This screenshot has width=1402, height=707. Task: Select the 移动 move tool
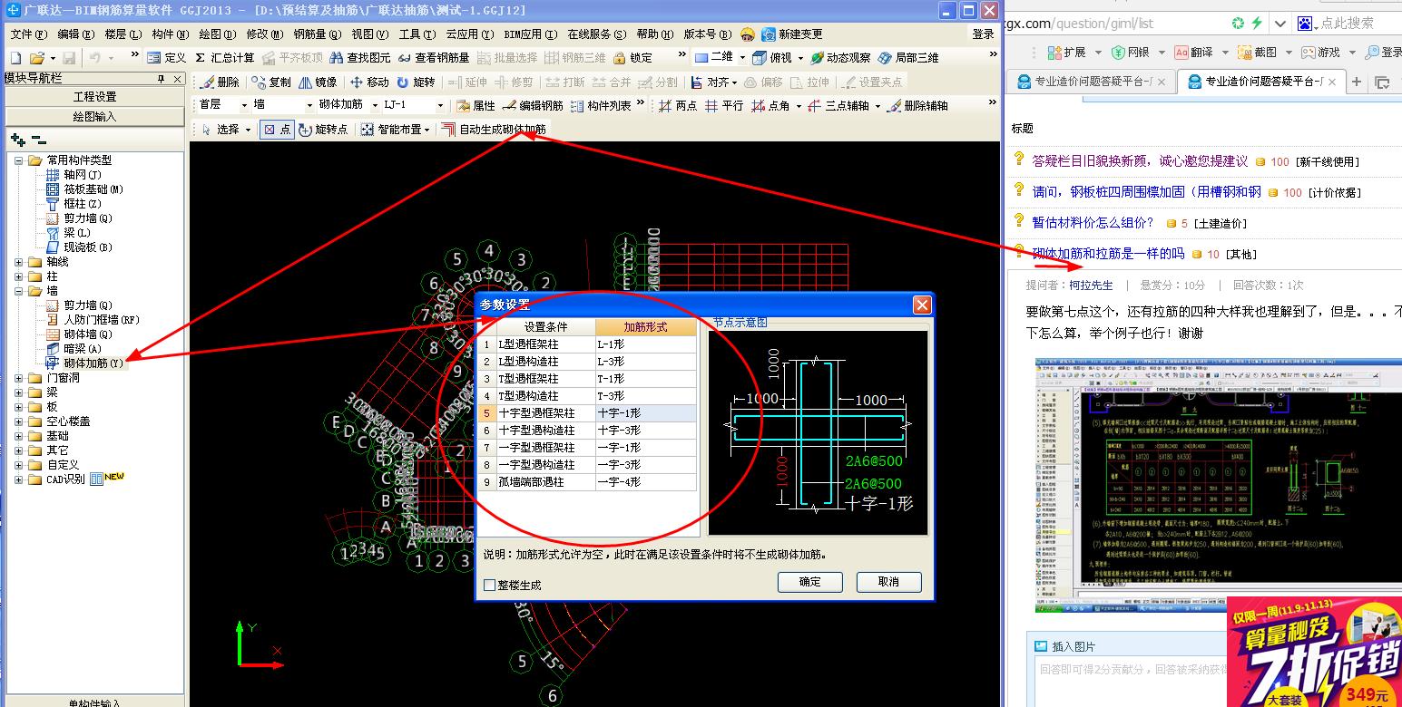[x=369, y=82]
